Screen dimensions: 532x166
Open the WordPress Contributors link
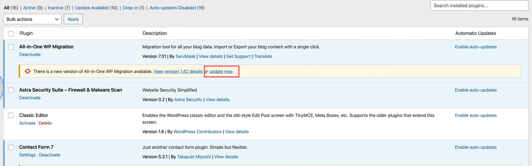(198, 132)
